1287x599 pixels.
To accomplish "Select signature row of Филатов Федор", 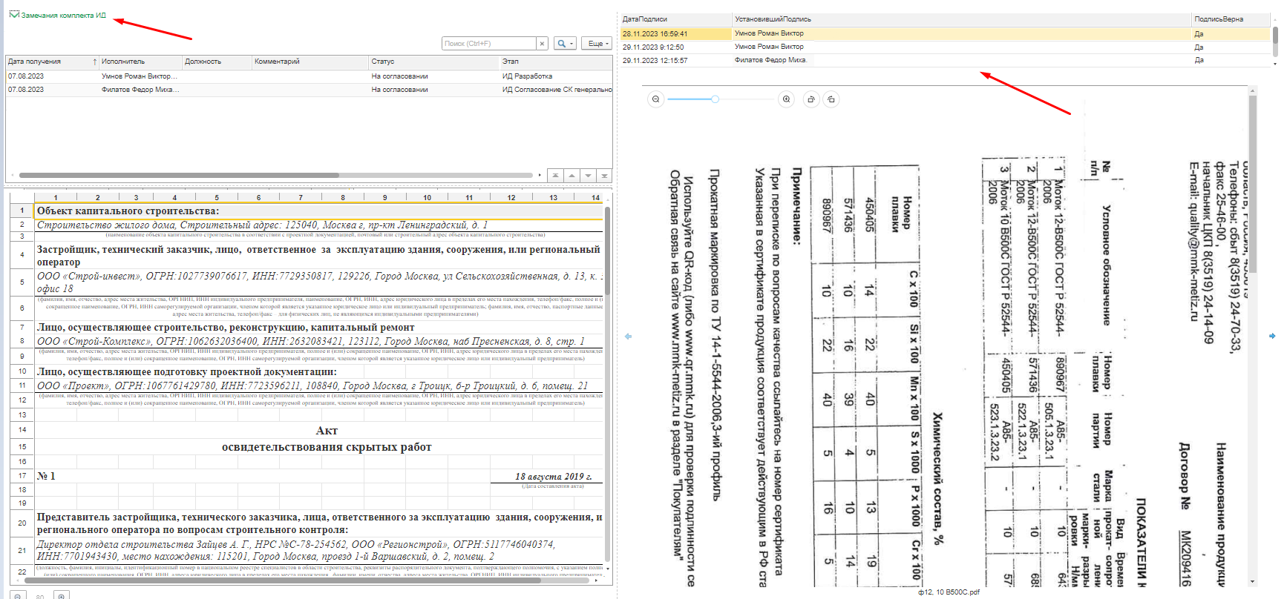I will tap(770, 60).
